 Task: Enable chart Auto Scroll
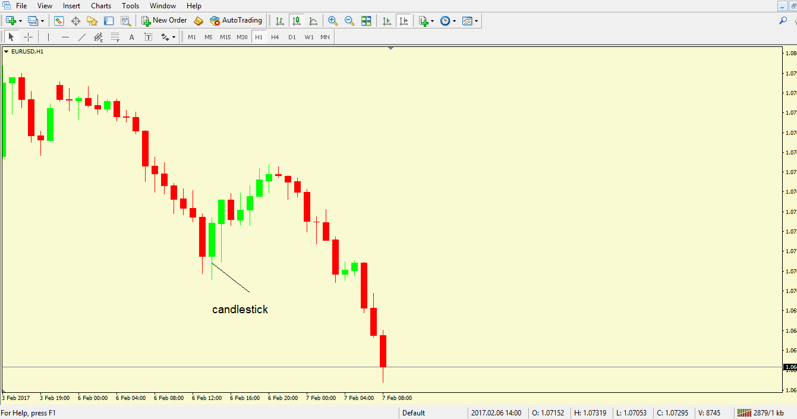point(386,20)
